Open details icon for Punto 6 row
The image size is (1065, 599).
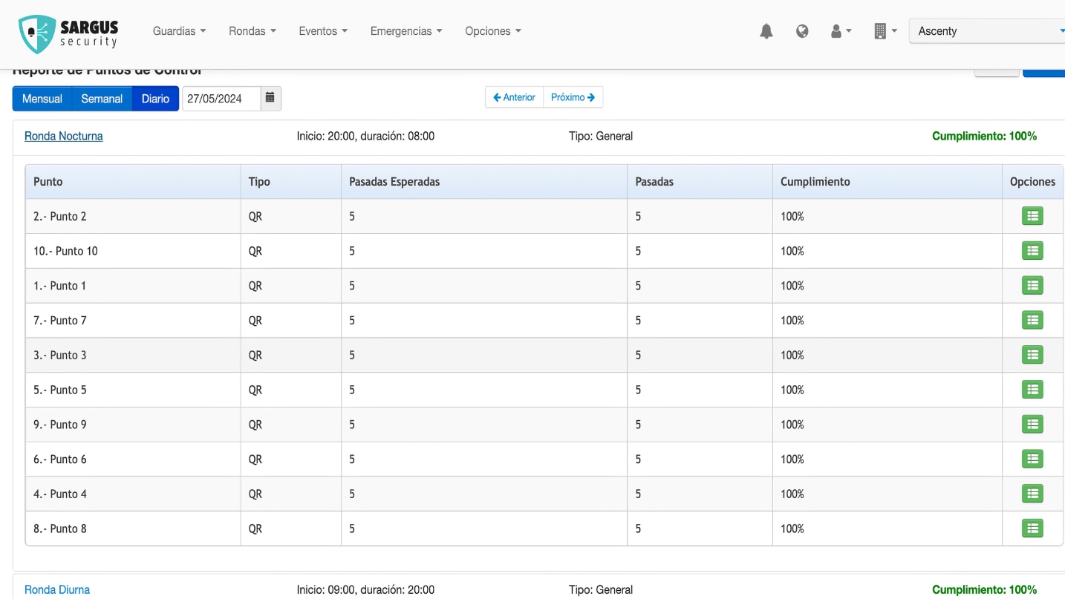click(x=1032, y=459)
